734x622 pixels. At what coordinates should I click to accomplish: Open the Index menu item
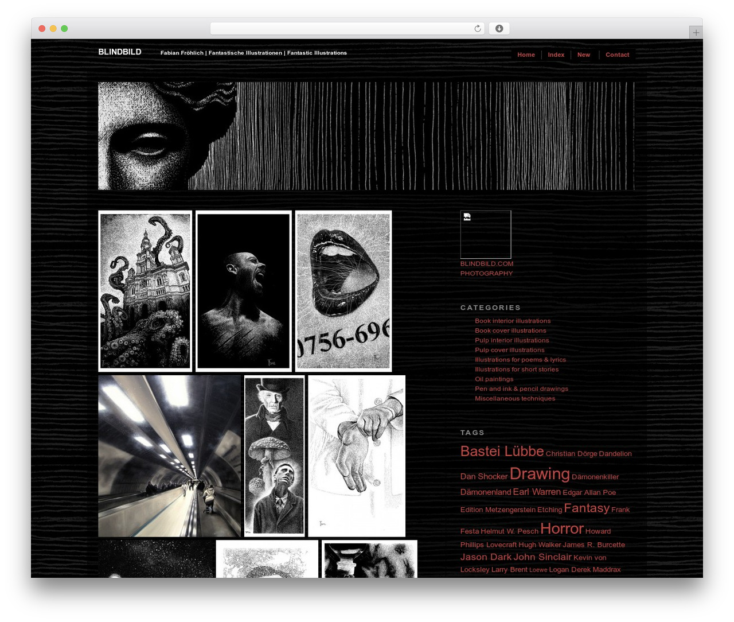556,55
